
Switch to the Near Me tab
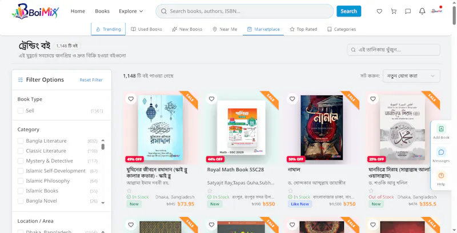(x=225, y=29)
